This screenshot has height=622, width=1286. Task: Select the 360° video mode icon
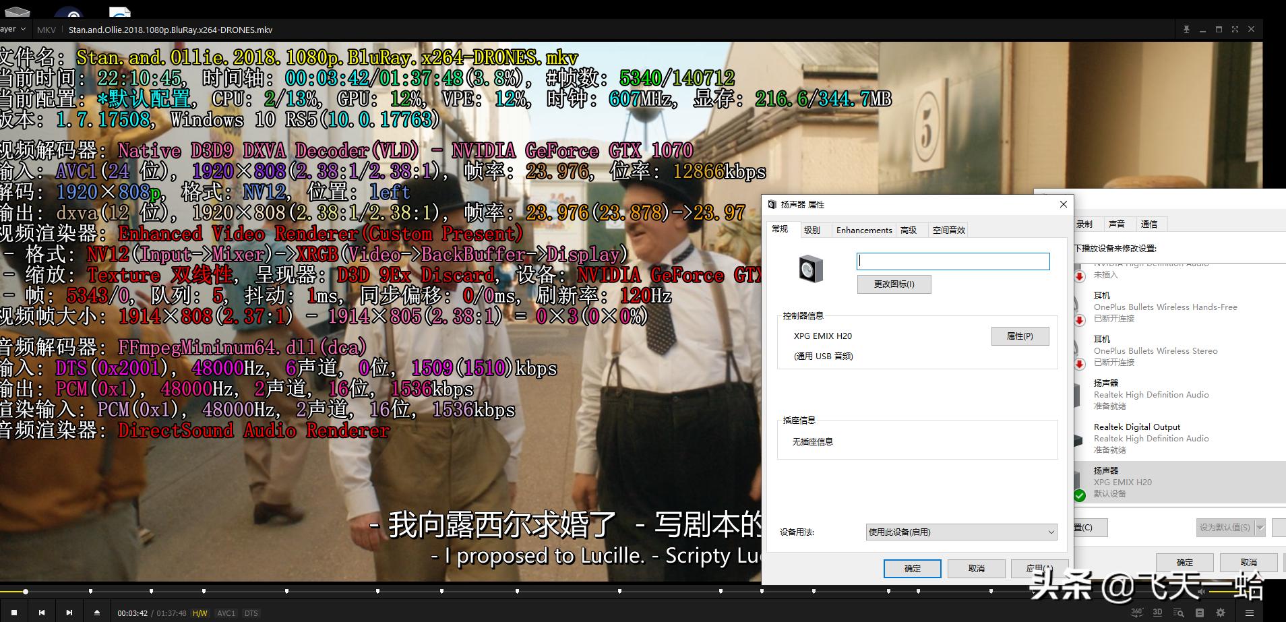(1137, 613)
